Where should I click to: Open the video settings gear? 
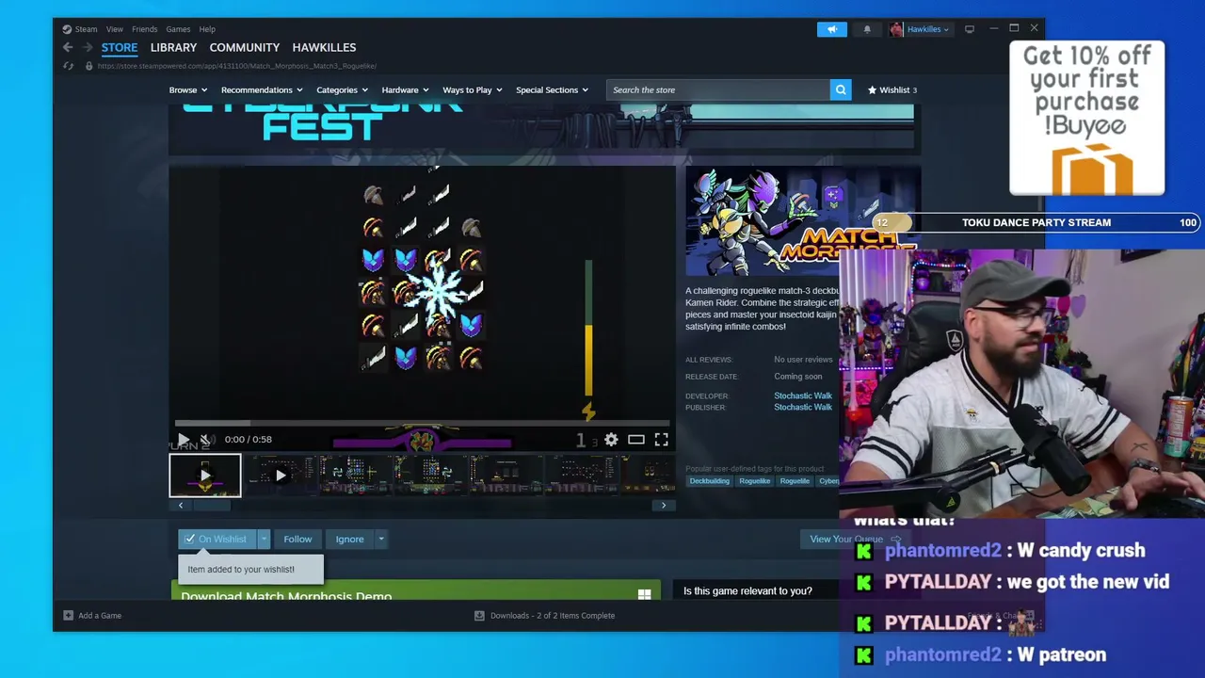click(x=611, y=440)
